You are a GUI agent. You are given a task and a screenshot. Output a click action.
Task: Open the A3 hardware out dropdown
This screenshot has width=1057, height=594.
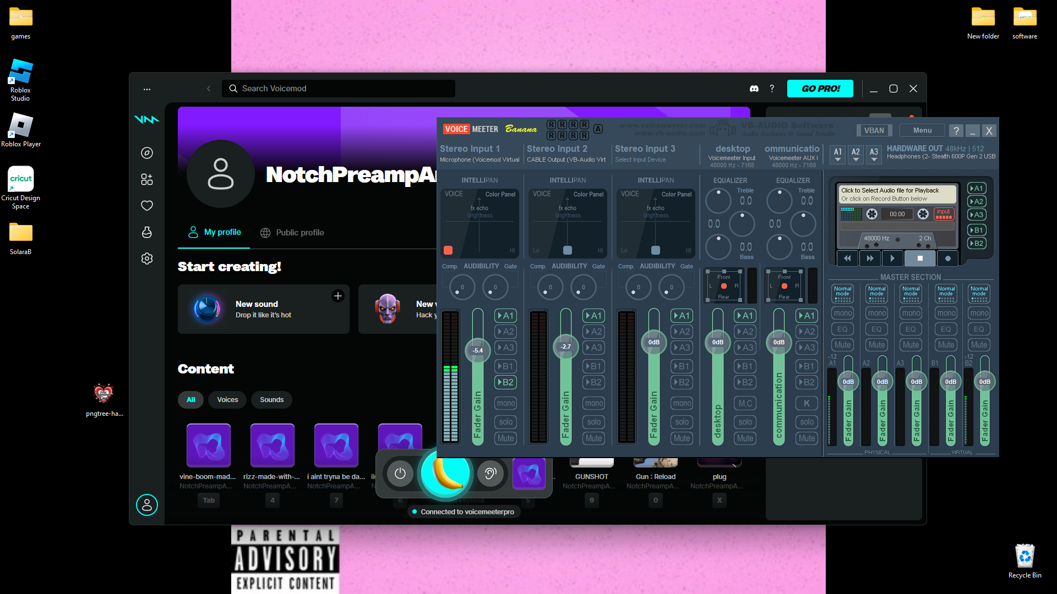(874, 155)
